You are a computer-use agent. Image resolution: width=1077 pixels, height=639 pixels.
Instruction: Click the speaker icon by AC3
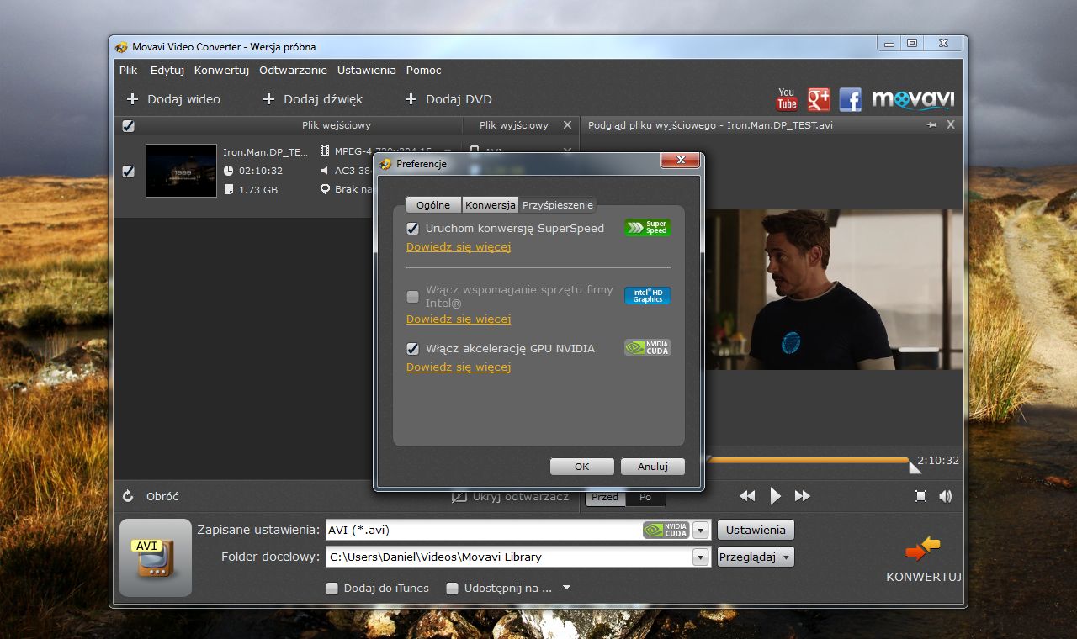[x=325, y=171]
